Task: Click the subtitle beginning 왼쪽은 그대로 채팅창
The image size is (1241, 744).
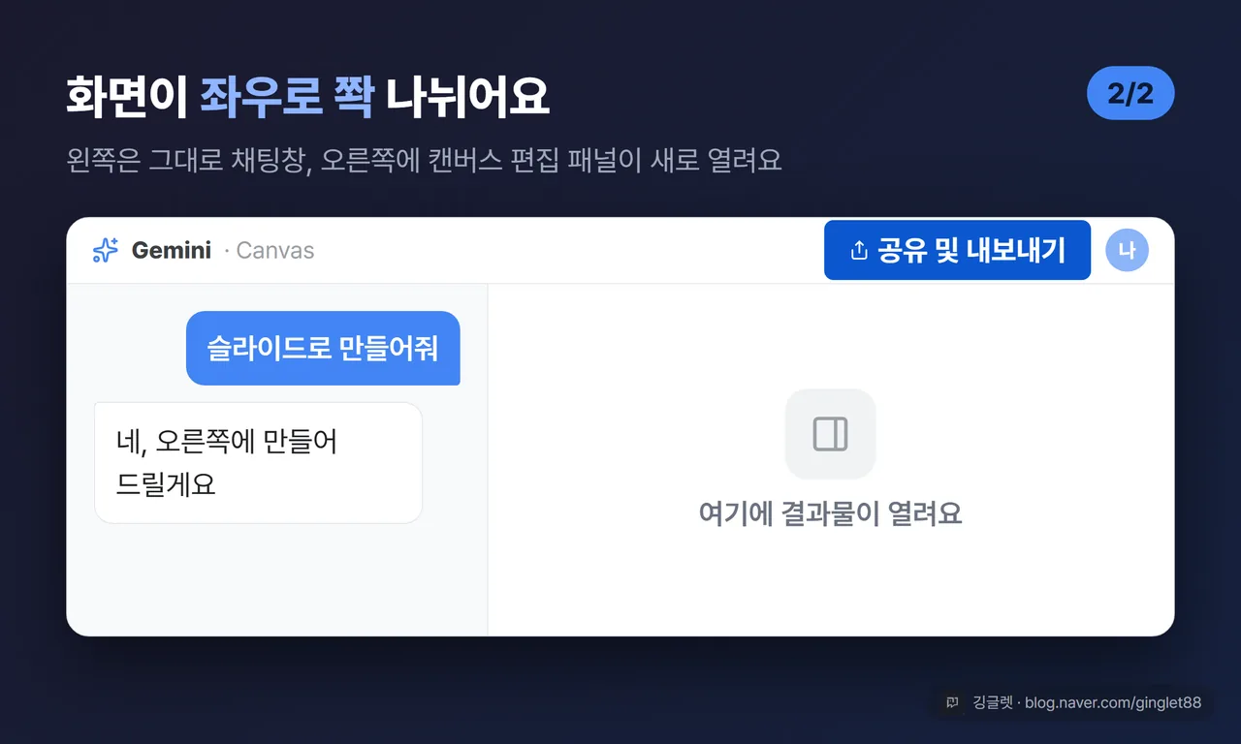Action: pyautogui.click(x=425, y=159)
